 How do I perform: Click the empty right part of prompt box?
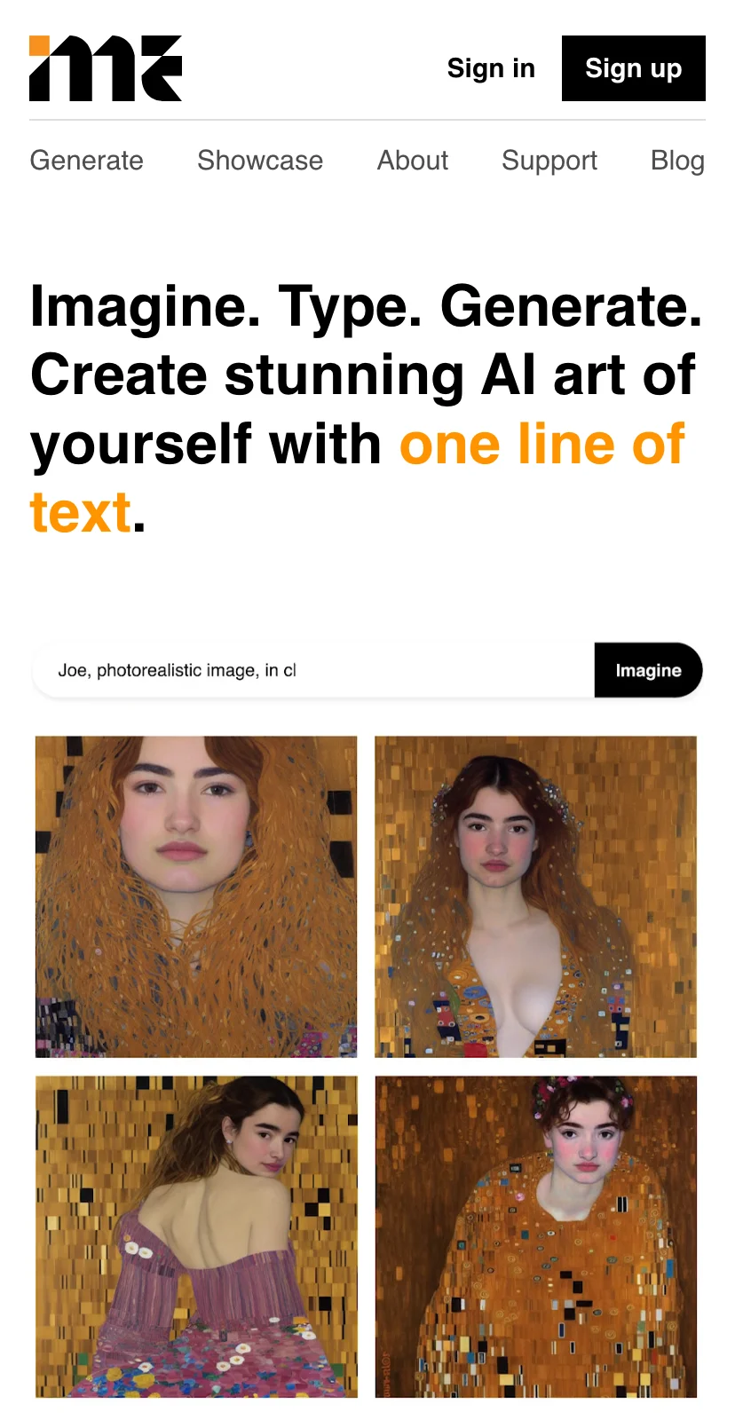point(444,670)
